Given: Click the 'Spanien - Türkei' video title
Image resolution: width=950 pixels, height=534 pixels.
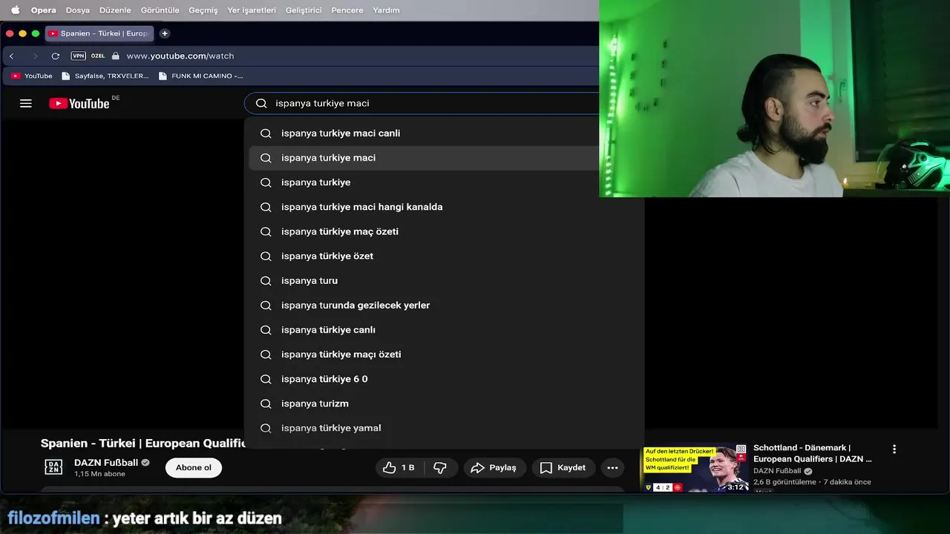Looking at the screenshot, I should 142,443.
